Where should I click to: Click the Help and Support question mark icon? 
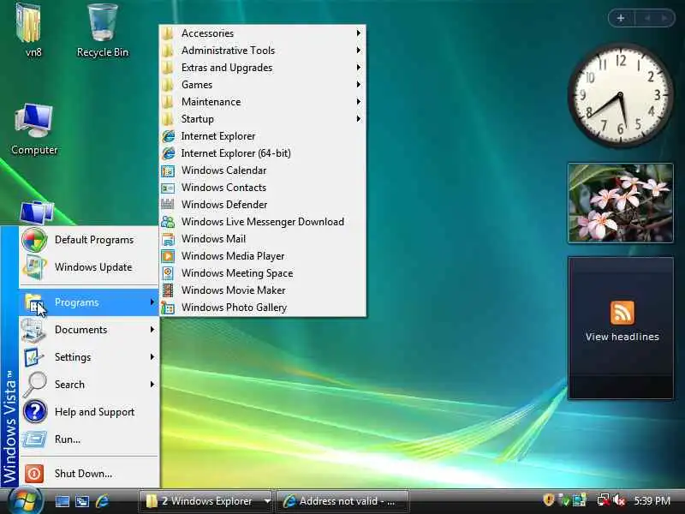34,412
